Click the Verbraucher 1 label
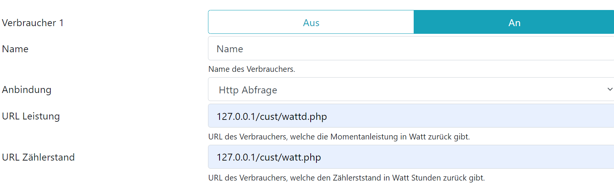Image resolution: width=614 pixels, height=189 pixels. (x=33, y=23)
